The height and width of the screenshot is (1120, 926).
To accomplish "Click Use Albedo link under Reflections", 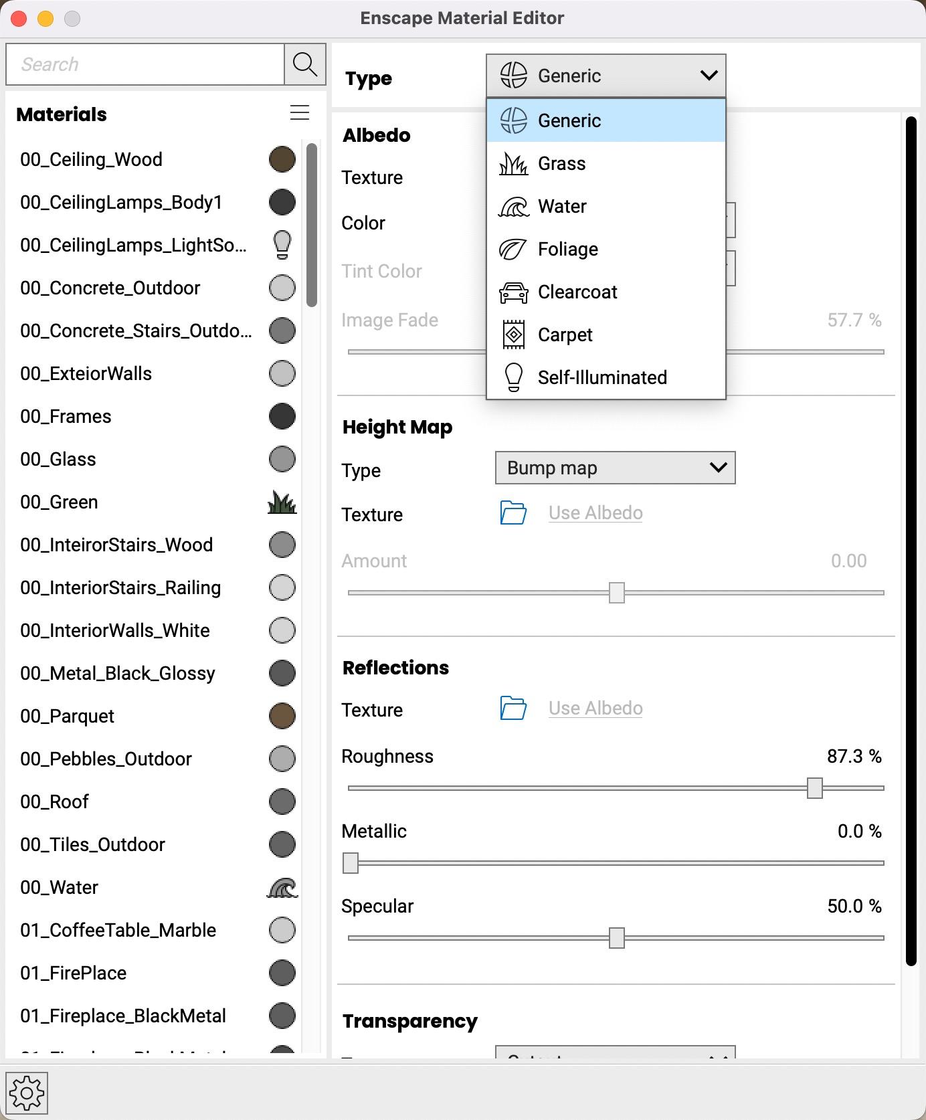I will point(595,709).
